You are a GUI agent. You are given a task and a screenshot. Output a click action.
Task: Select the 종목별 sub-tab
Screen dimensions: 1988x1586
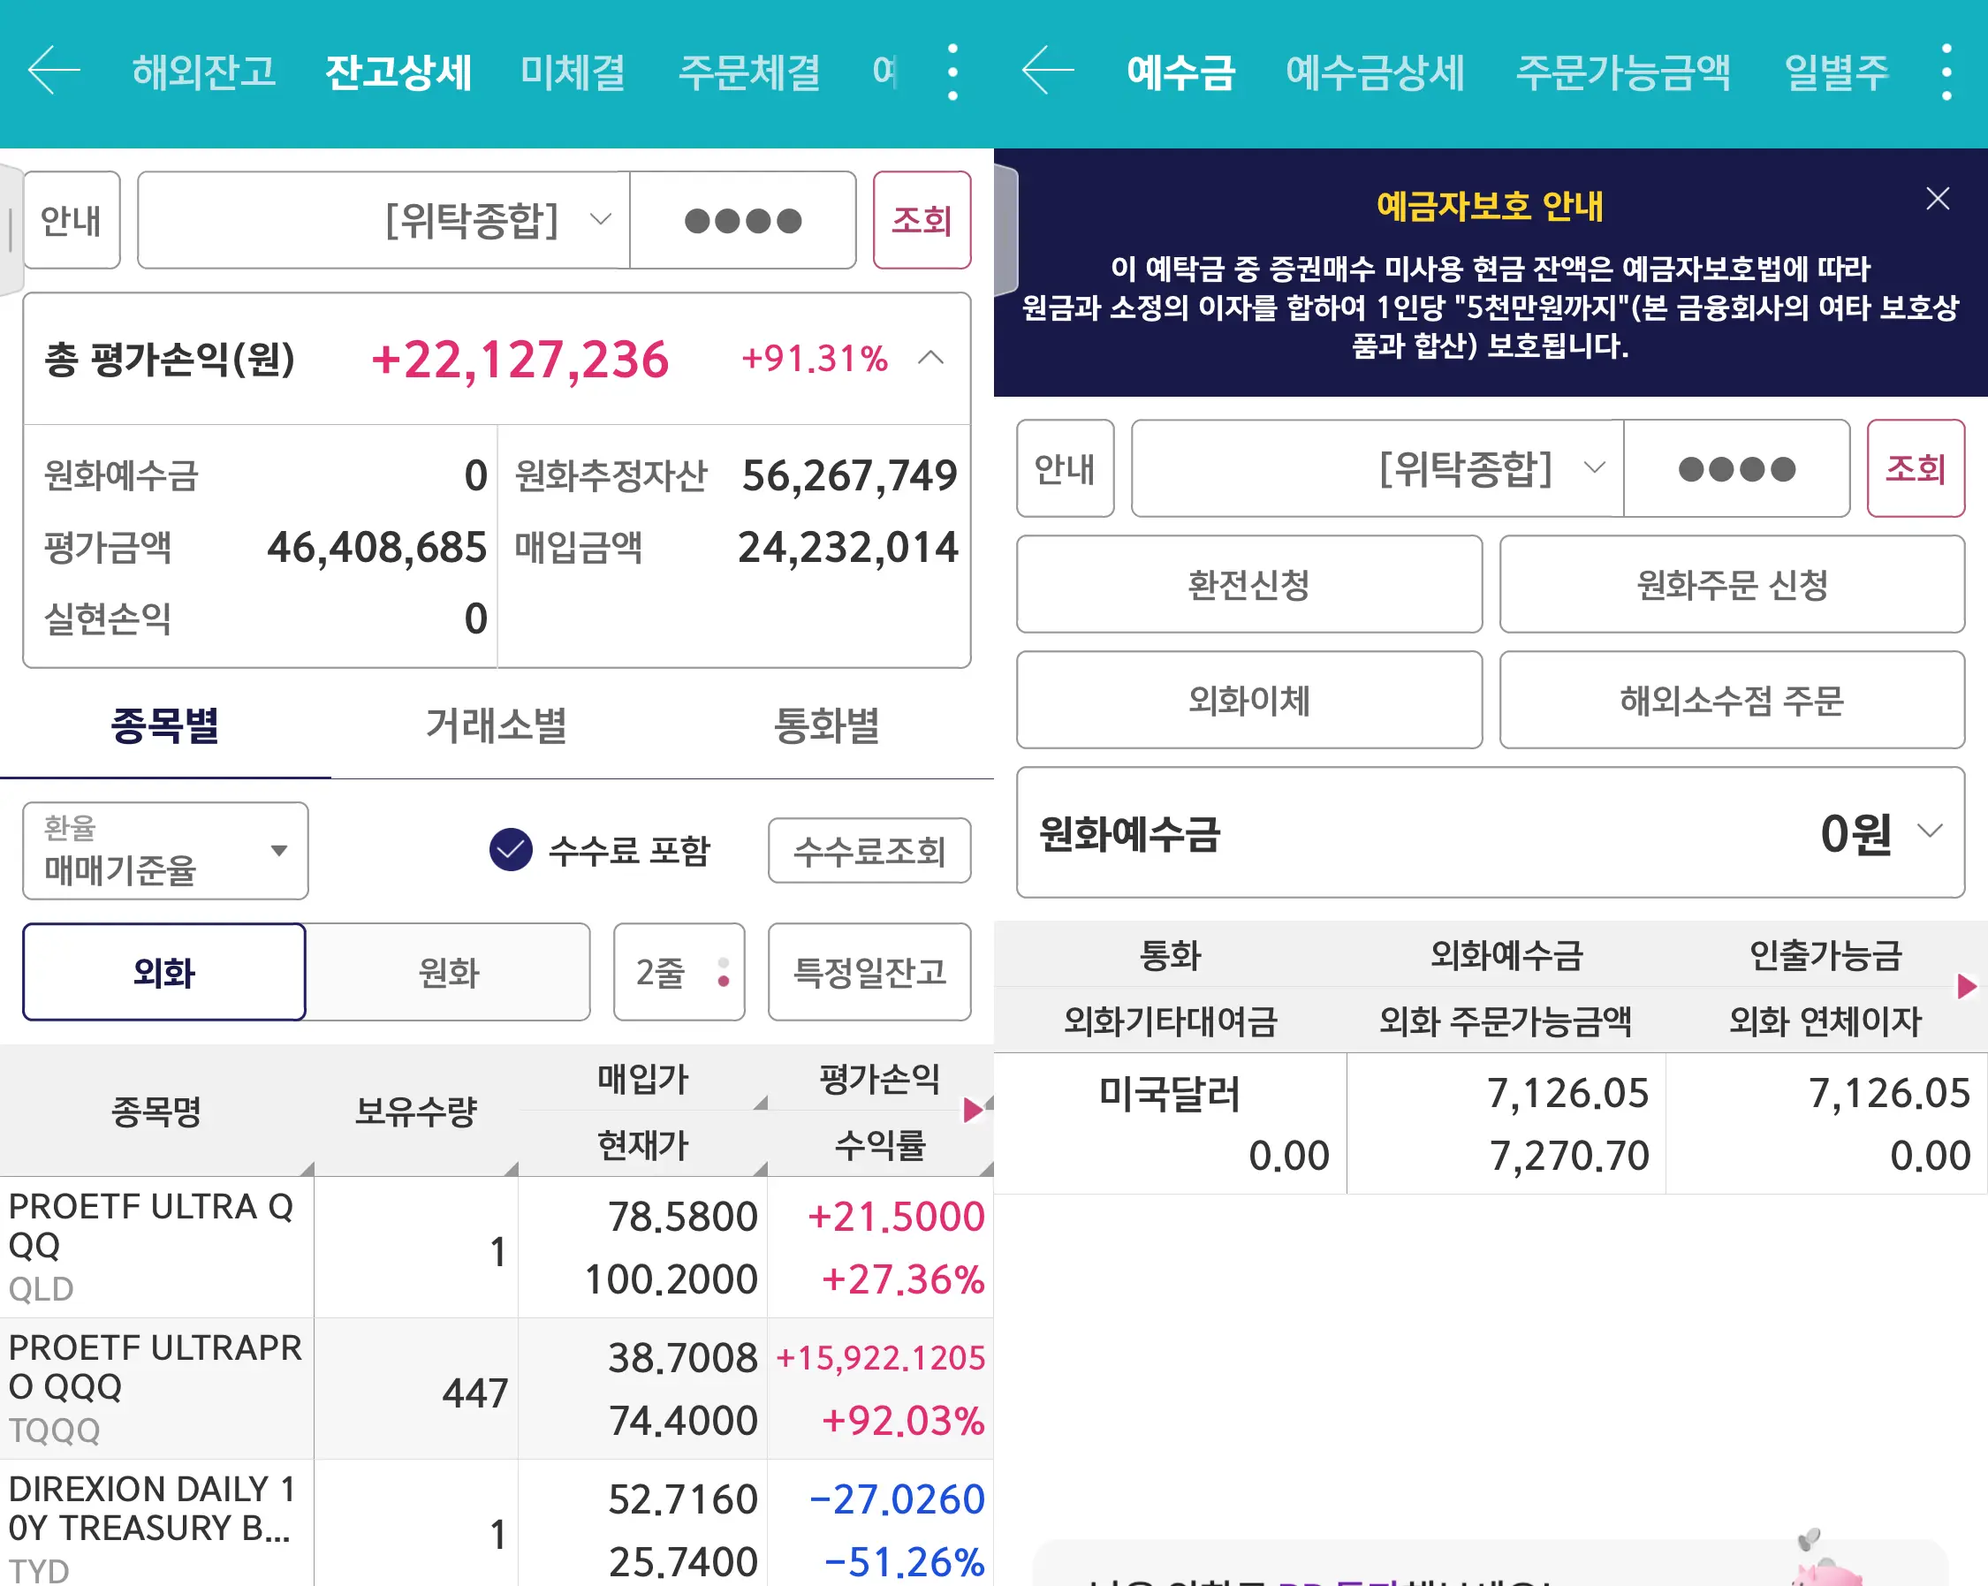click(165, 725)
